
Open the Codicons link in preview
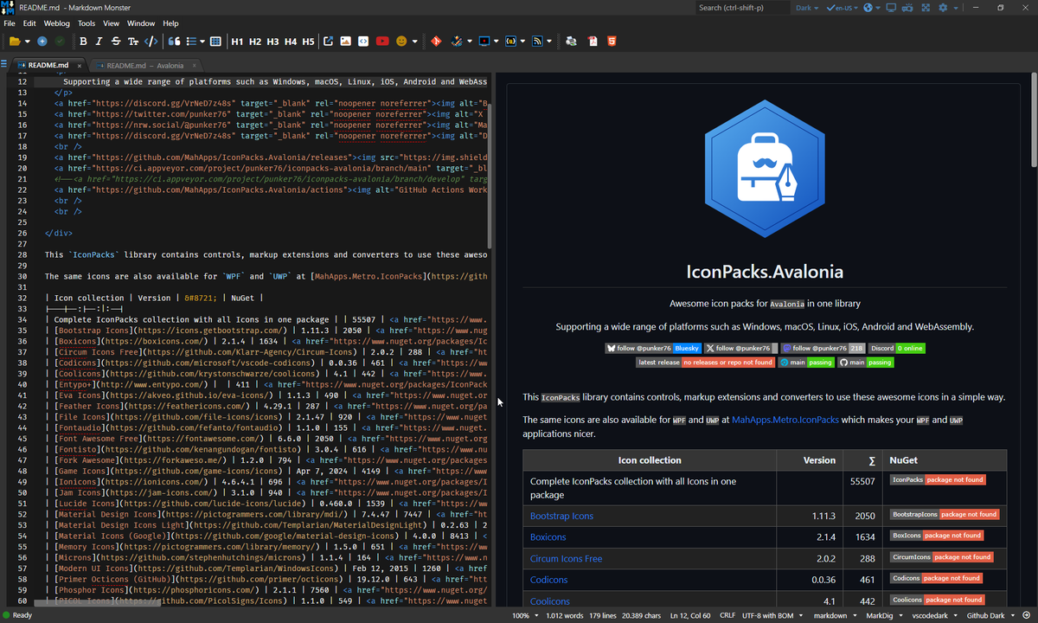point(548,581)
